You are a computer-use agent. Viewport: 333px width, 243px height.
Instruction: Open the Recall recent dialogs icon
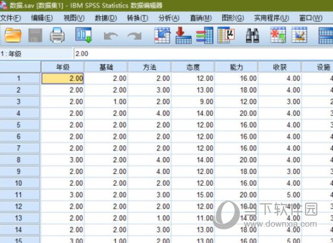pyautogui.click(x=83, y=35)
